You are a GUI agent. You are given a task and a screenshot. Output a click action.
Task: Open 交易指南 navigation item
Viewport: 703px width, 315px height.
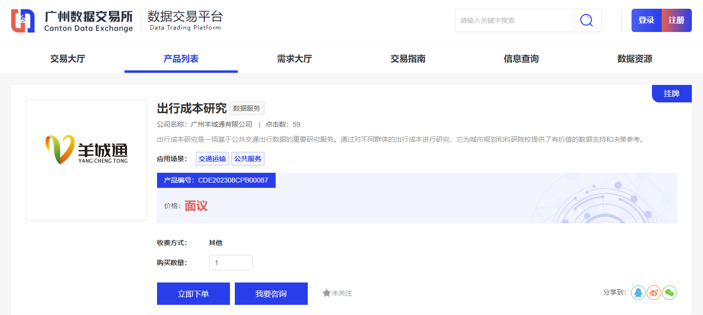408,59
